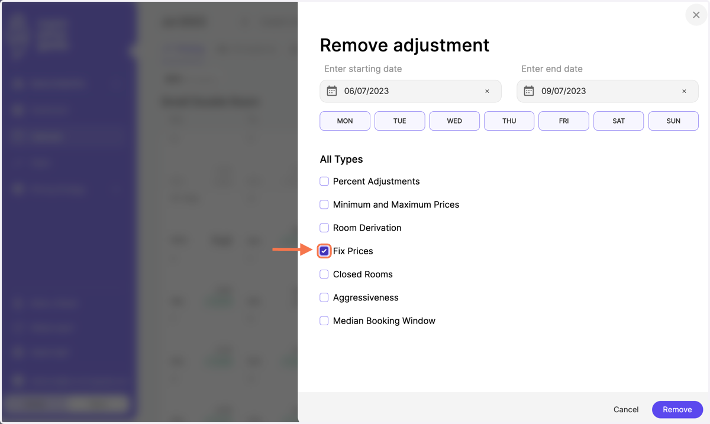The width and height of the screenshot is (710, 424).
Task: Toggle the SUN weekday button
Action: (x=673, y=121)
